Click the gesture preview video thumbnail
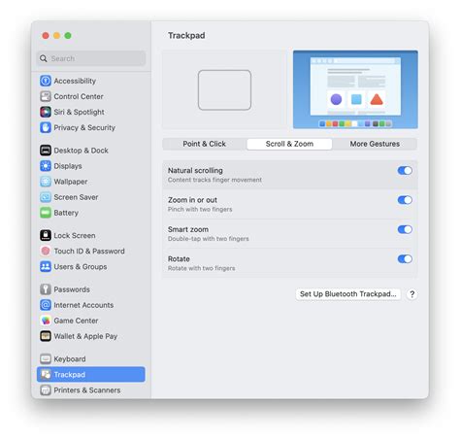This screenshot has width=460, height=440. coord(355,89)
